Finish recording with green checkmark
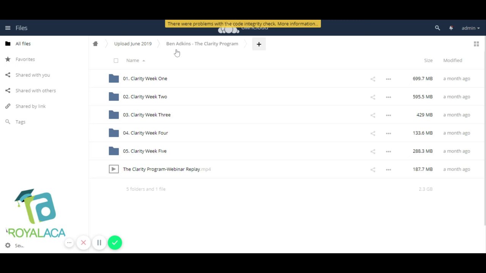 [115, 243]
